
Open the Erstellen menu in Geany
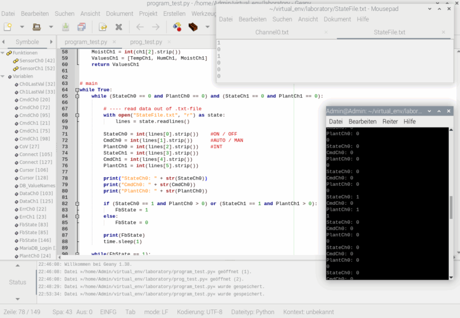click(174, 13)
